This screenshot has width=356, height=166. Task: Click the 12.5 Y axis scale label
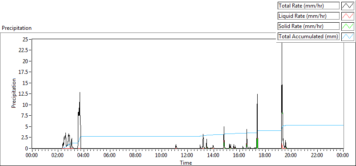pyautogui.click(x=23, y=94)
